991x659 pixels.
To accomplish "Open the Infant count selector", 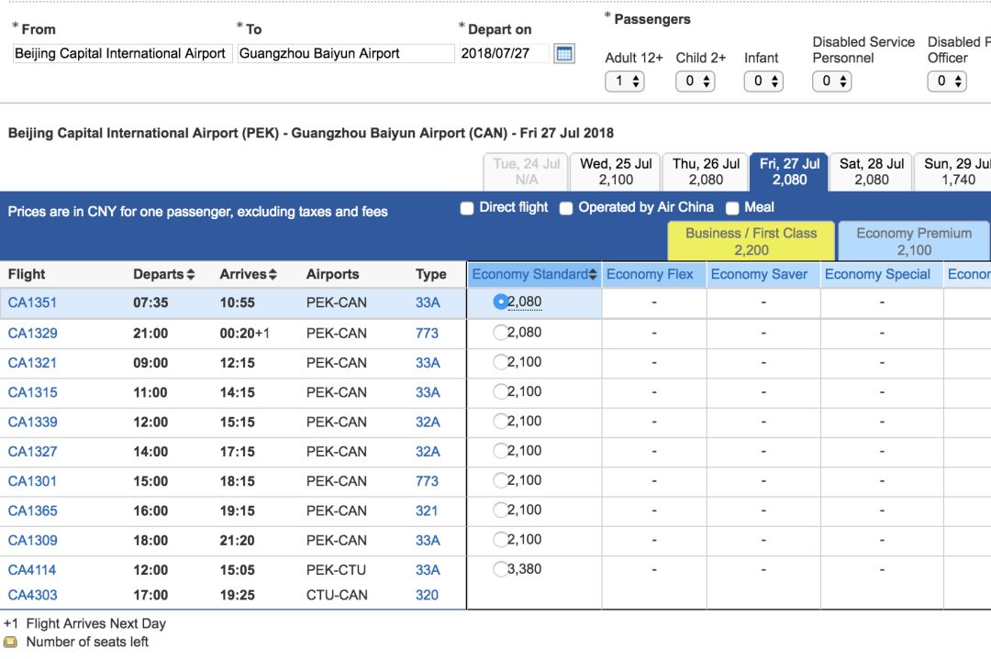I will [763, 81].
